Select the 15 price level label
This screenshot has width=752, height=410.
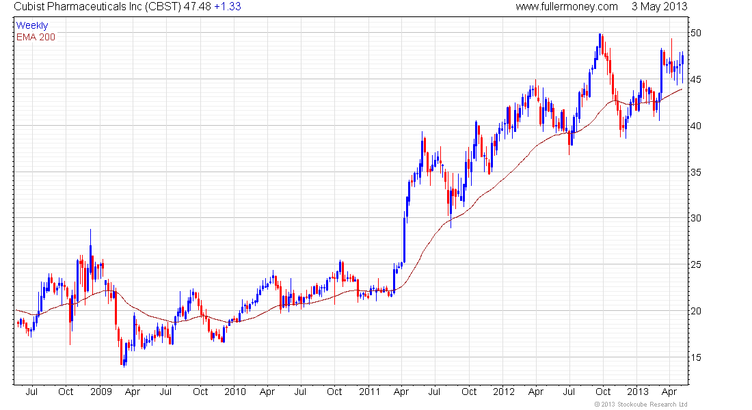[696, 357]
